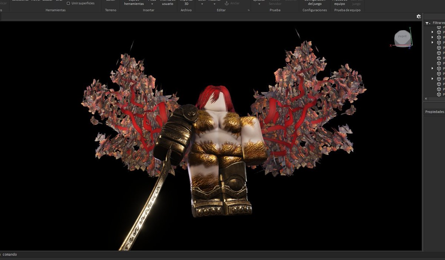Open Configuración del juego button
This screenshot has width=445, height=260.
pyautogui.click(x=314, y=3)
